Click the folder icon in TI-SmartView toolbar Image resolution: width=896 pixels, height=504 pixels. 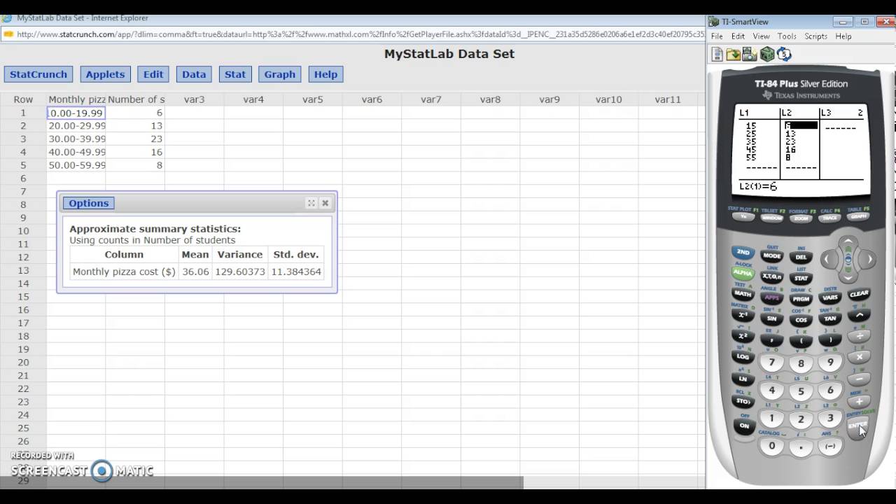(x=733, y=55)
